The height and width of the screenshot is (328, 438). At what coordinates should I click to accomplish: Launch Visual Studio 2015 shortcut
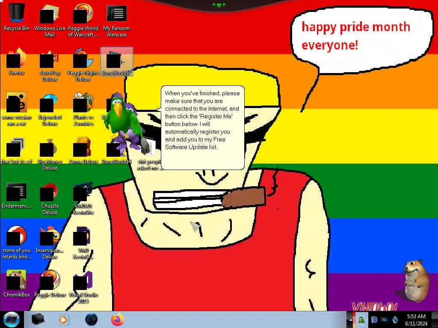pyautogui.click(x=83, y=287)
